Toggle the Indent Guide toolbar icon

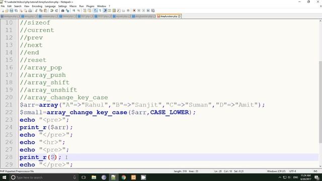(x=105, y=11)
